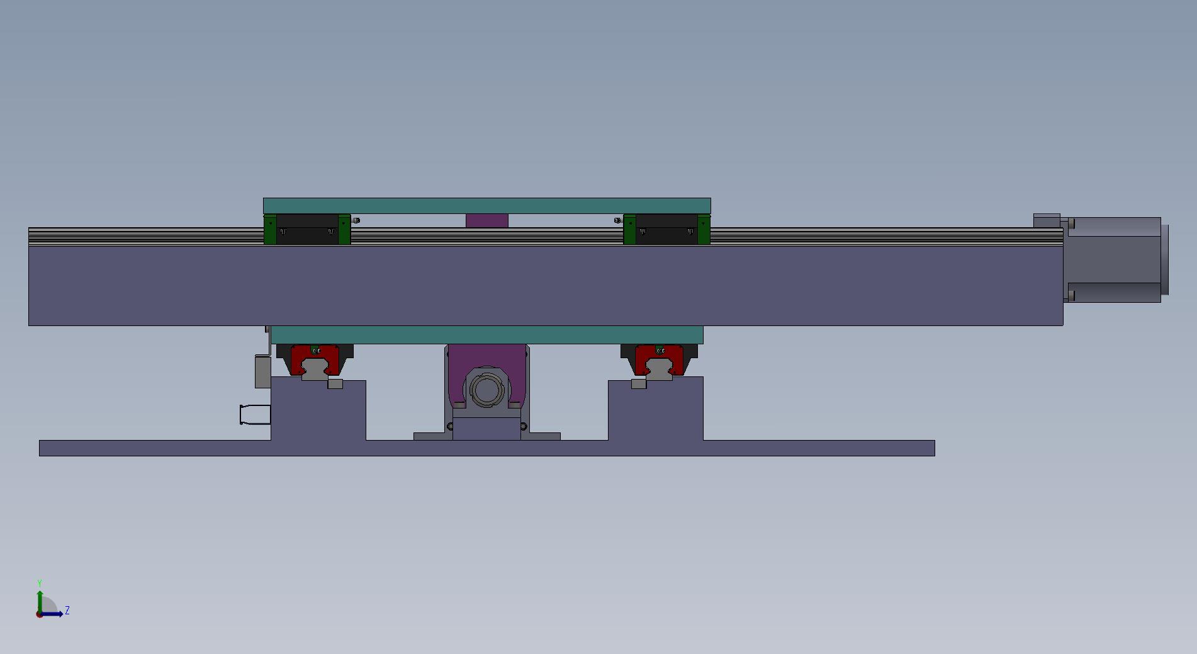Click the green Y axis of the triad
Image resolution: width=1197 pixels, height=654 pixels.
tap(40, 601)
